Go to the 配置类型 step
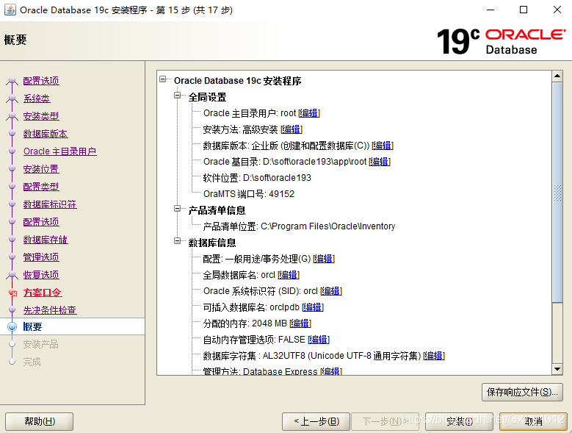572x433 pixels. pyautogui.click(x=41, y=187)
